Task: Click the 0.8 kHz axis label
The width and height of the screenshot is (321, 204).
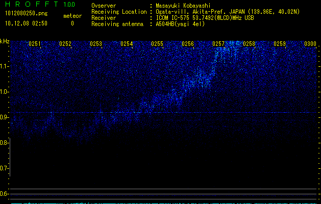Action: tap(4, 143)
